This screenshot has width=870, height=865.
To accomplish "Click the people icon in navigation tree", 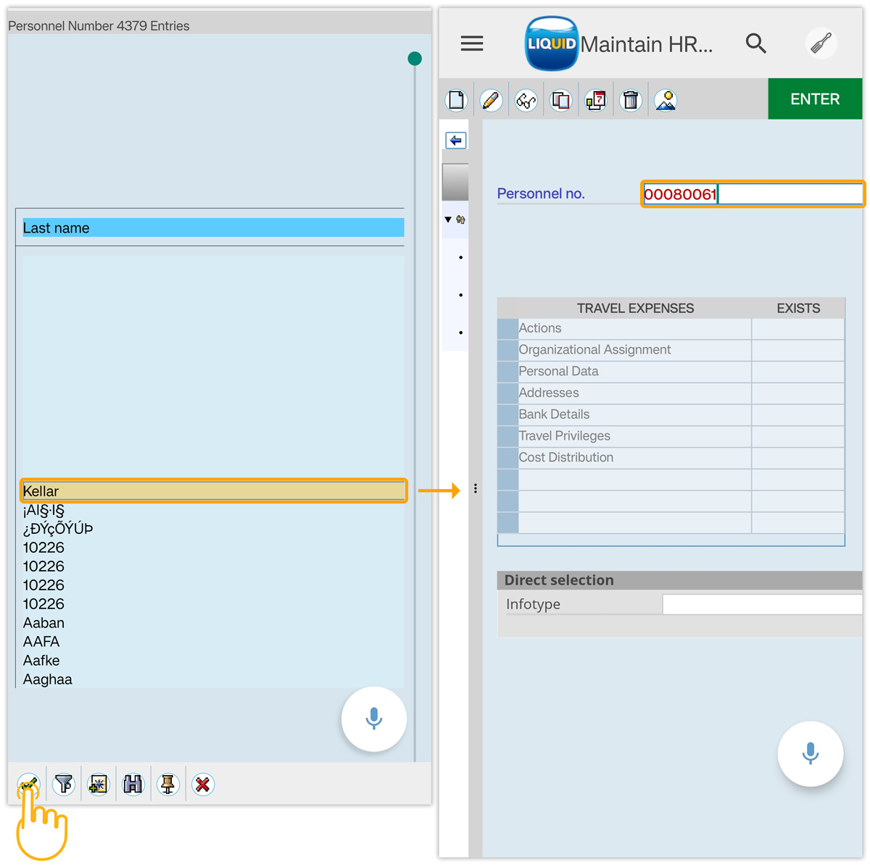I will coord(460,220).
